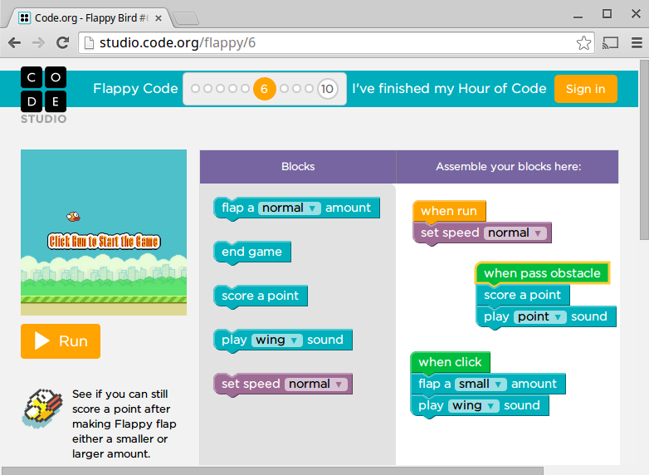Click the browser forward arrow
649x475 pixels.
(38, 42)
